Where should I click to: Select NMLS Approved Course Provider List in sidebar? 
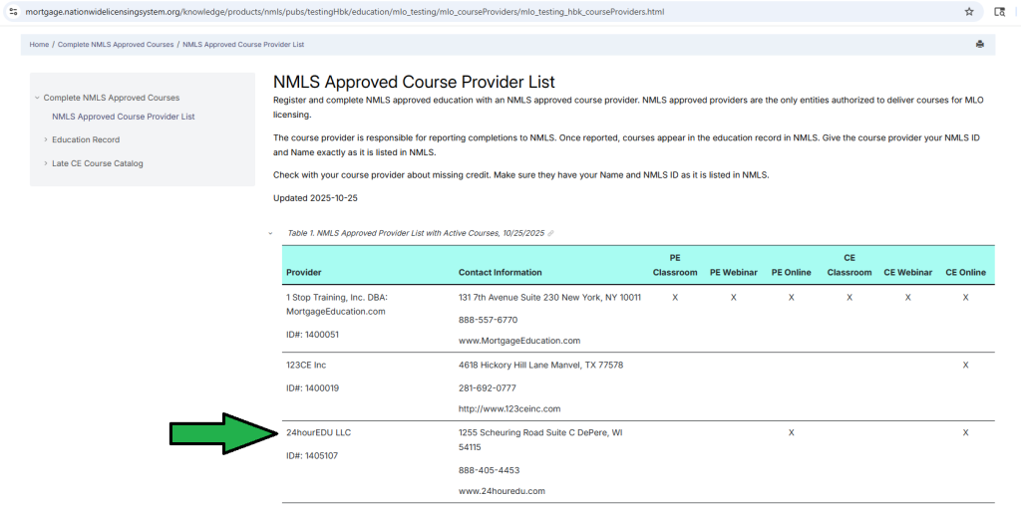click(123, 117)
